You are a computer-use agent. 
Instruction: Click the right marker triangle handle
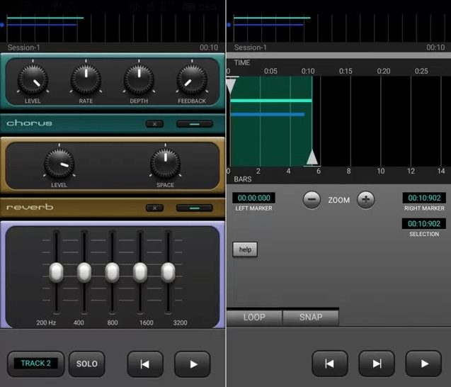tap(312, 157)
